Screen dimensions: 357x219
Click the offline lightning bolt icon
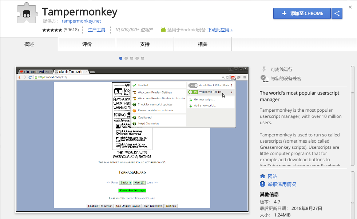click(x=264, y=69)
